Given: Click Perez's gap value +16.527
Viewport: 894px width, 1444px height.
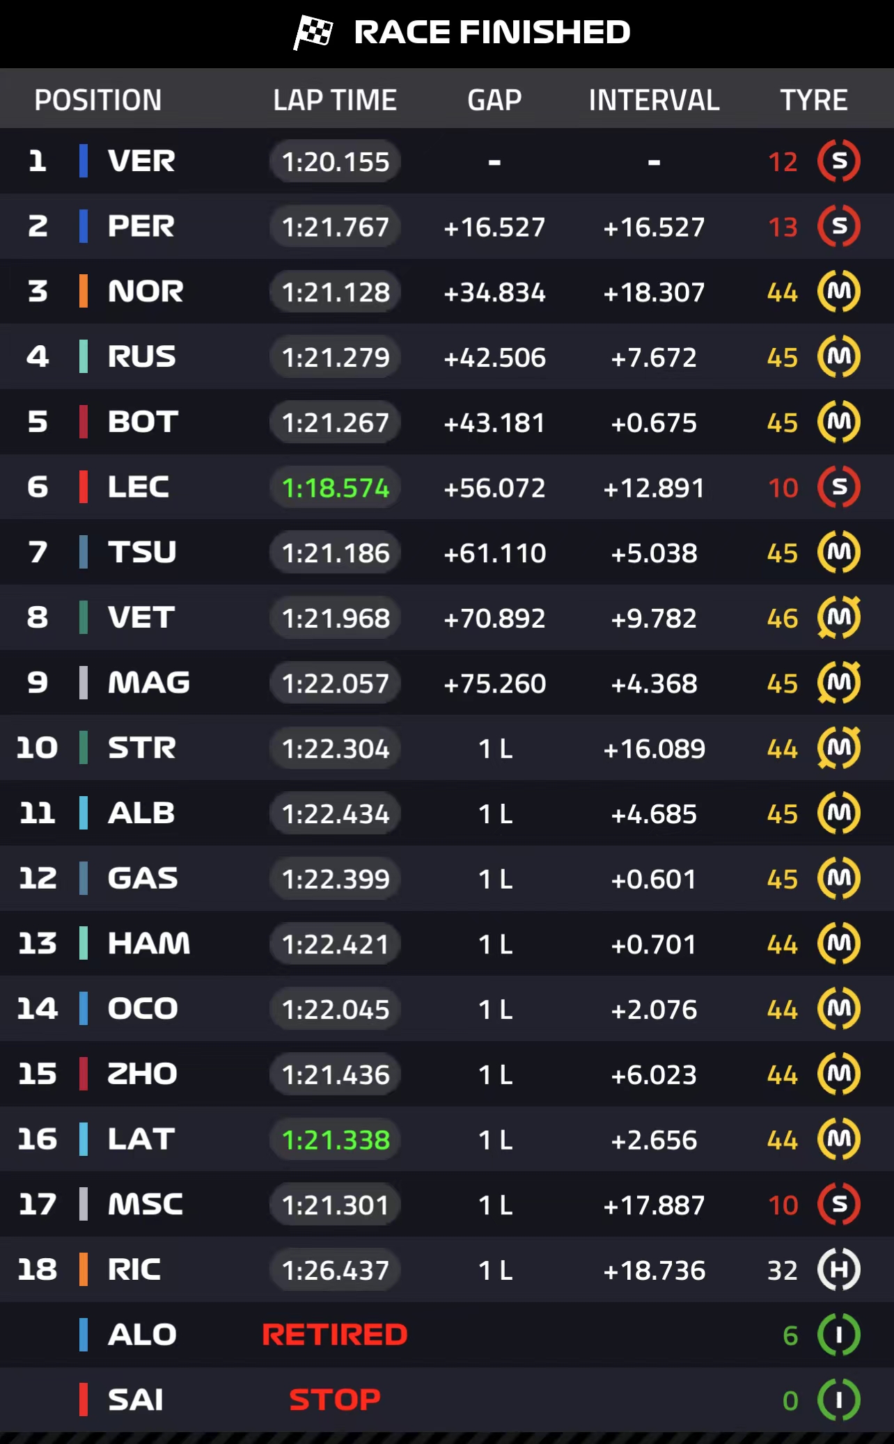Looking at the screenshot, I should (494, 227).
